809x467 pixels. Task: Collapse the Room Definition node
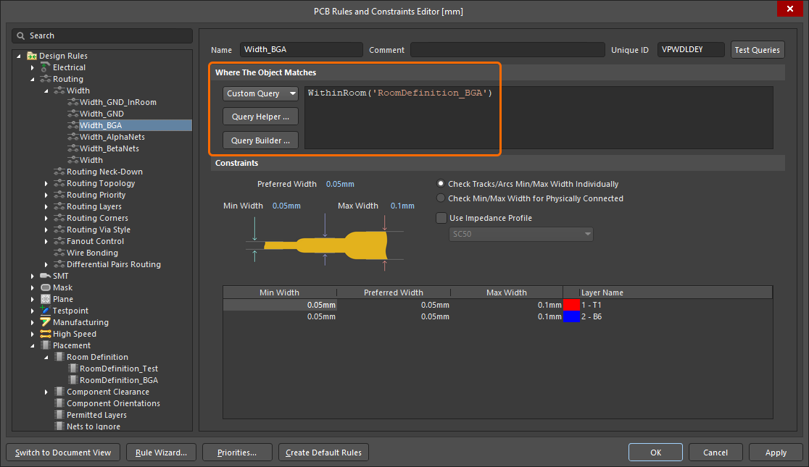(46, 357)
